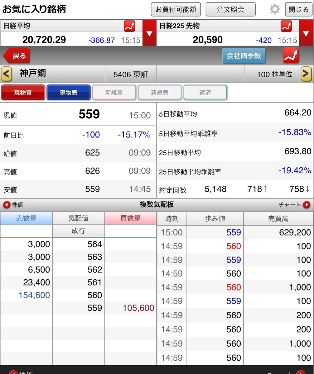Expand the Nikkei 225 futures dropdown arrow

click(x=306, y=33)
